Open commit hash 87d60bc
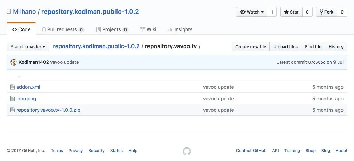 pos(317,62)
